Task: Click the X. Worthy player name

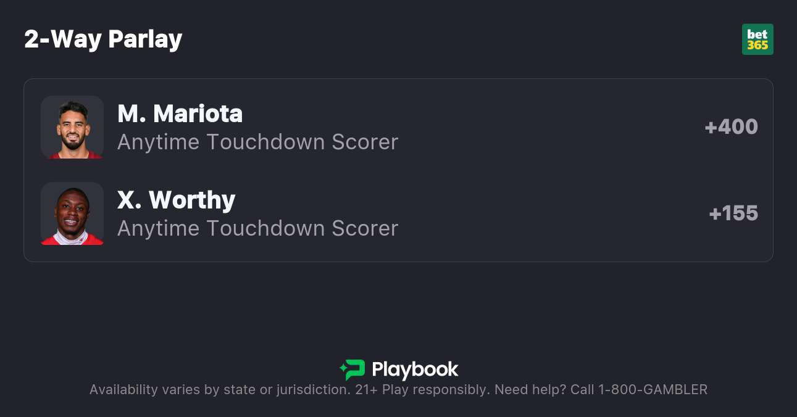Action: click(176, 200)
